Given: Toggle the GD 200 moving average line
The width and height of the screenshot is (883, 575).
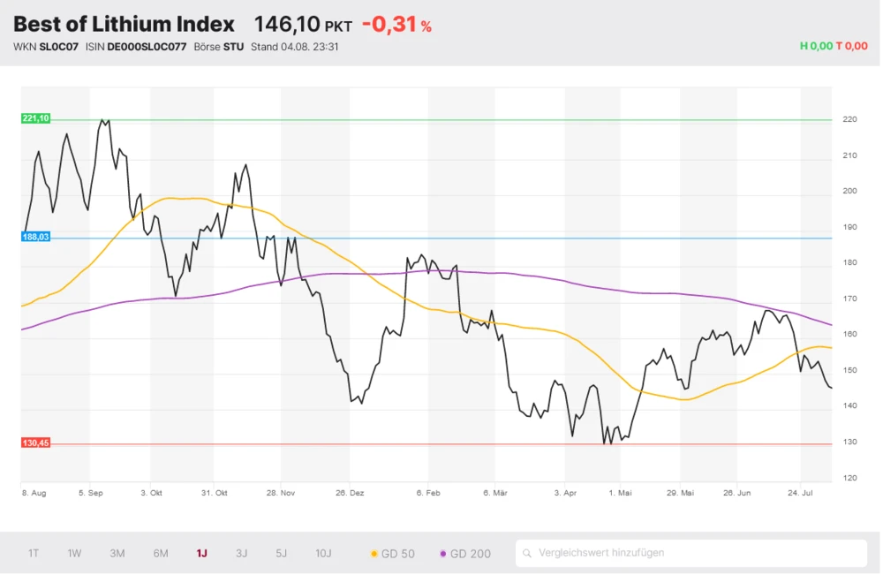Looking at the screenshot, I should click(464, 554).
